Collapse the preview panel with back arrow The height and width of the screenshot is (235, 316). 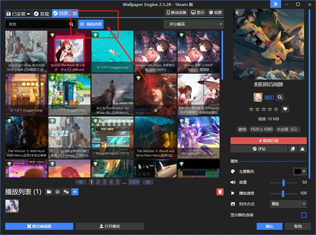237,13
